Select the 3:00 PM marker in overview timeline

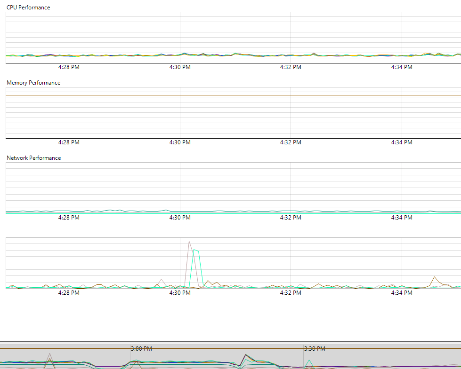tap(141, 349)
